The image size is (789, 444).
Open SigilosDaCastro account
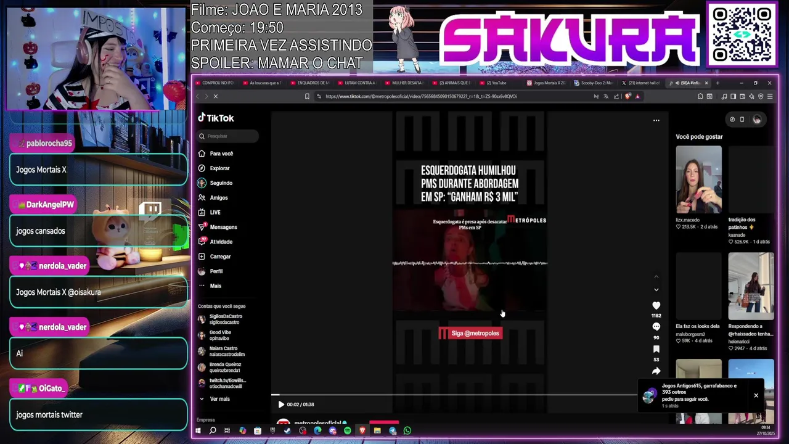(221, 319)
